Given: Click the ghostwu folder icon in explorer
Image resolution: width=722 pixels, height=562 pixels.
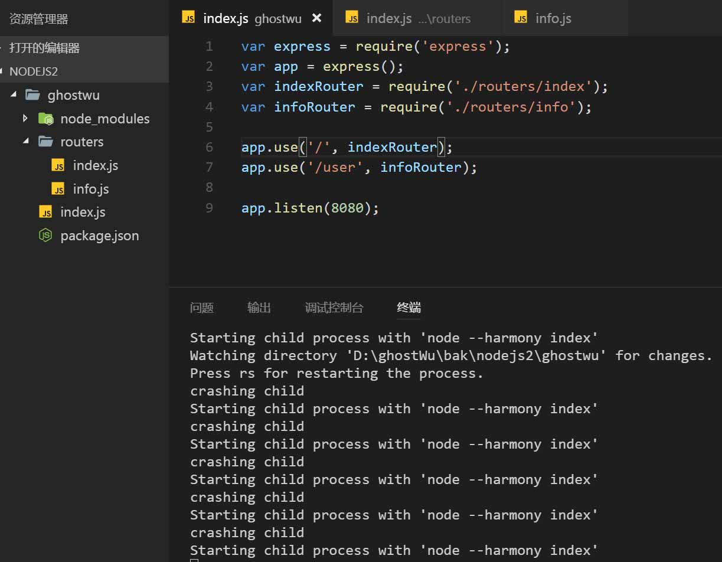Looking at the screenshot, I should (32, 95).
